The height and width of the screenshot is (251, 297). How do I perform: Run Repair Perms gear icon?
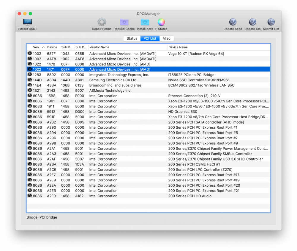[102, 22]
